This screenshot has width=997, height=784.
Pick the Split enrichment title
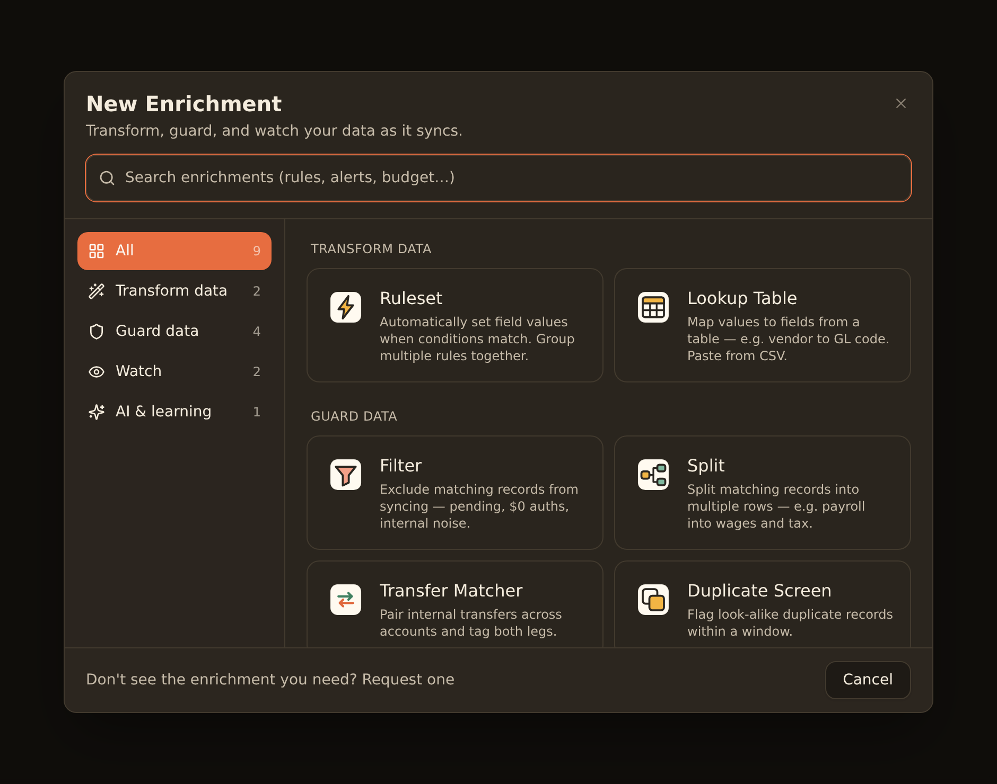(706, 466)
